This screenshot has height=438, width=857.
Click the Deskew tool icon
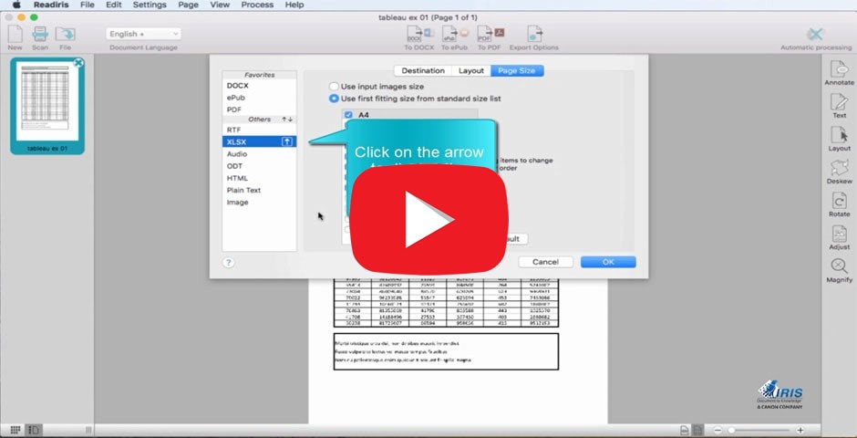839,168
